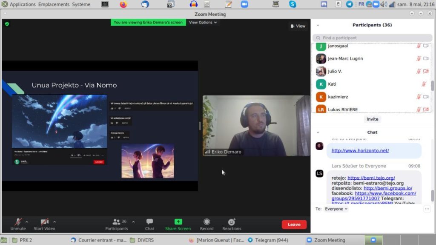This screenshot has width=436, height=245.
Task: Select Kati in participant list
Action: pyautogui.click(x=372, y=84)
